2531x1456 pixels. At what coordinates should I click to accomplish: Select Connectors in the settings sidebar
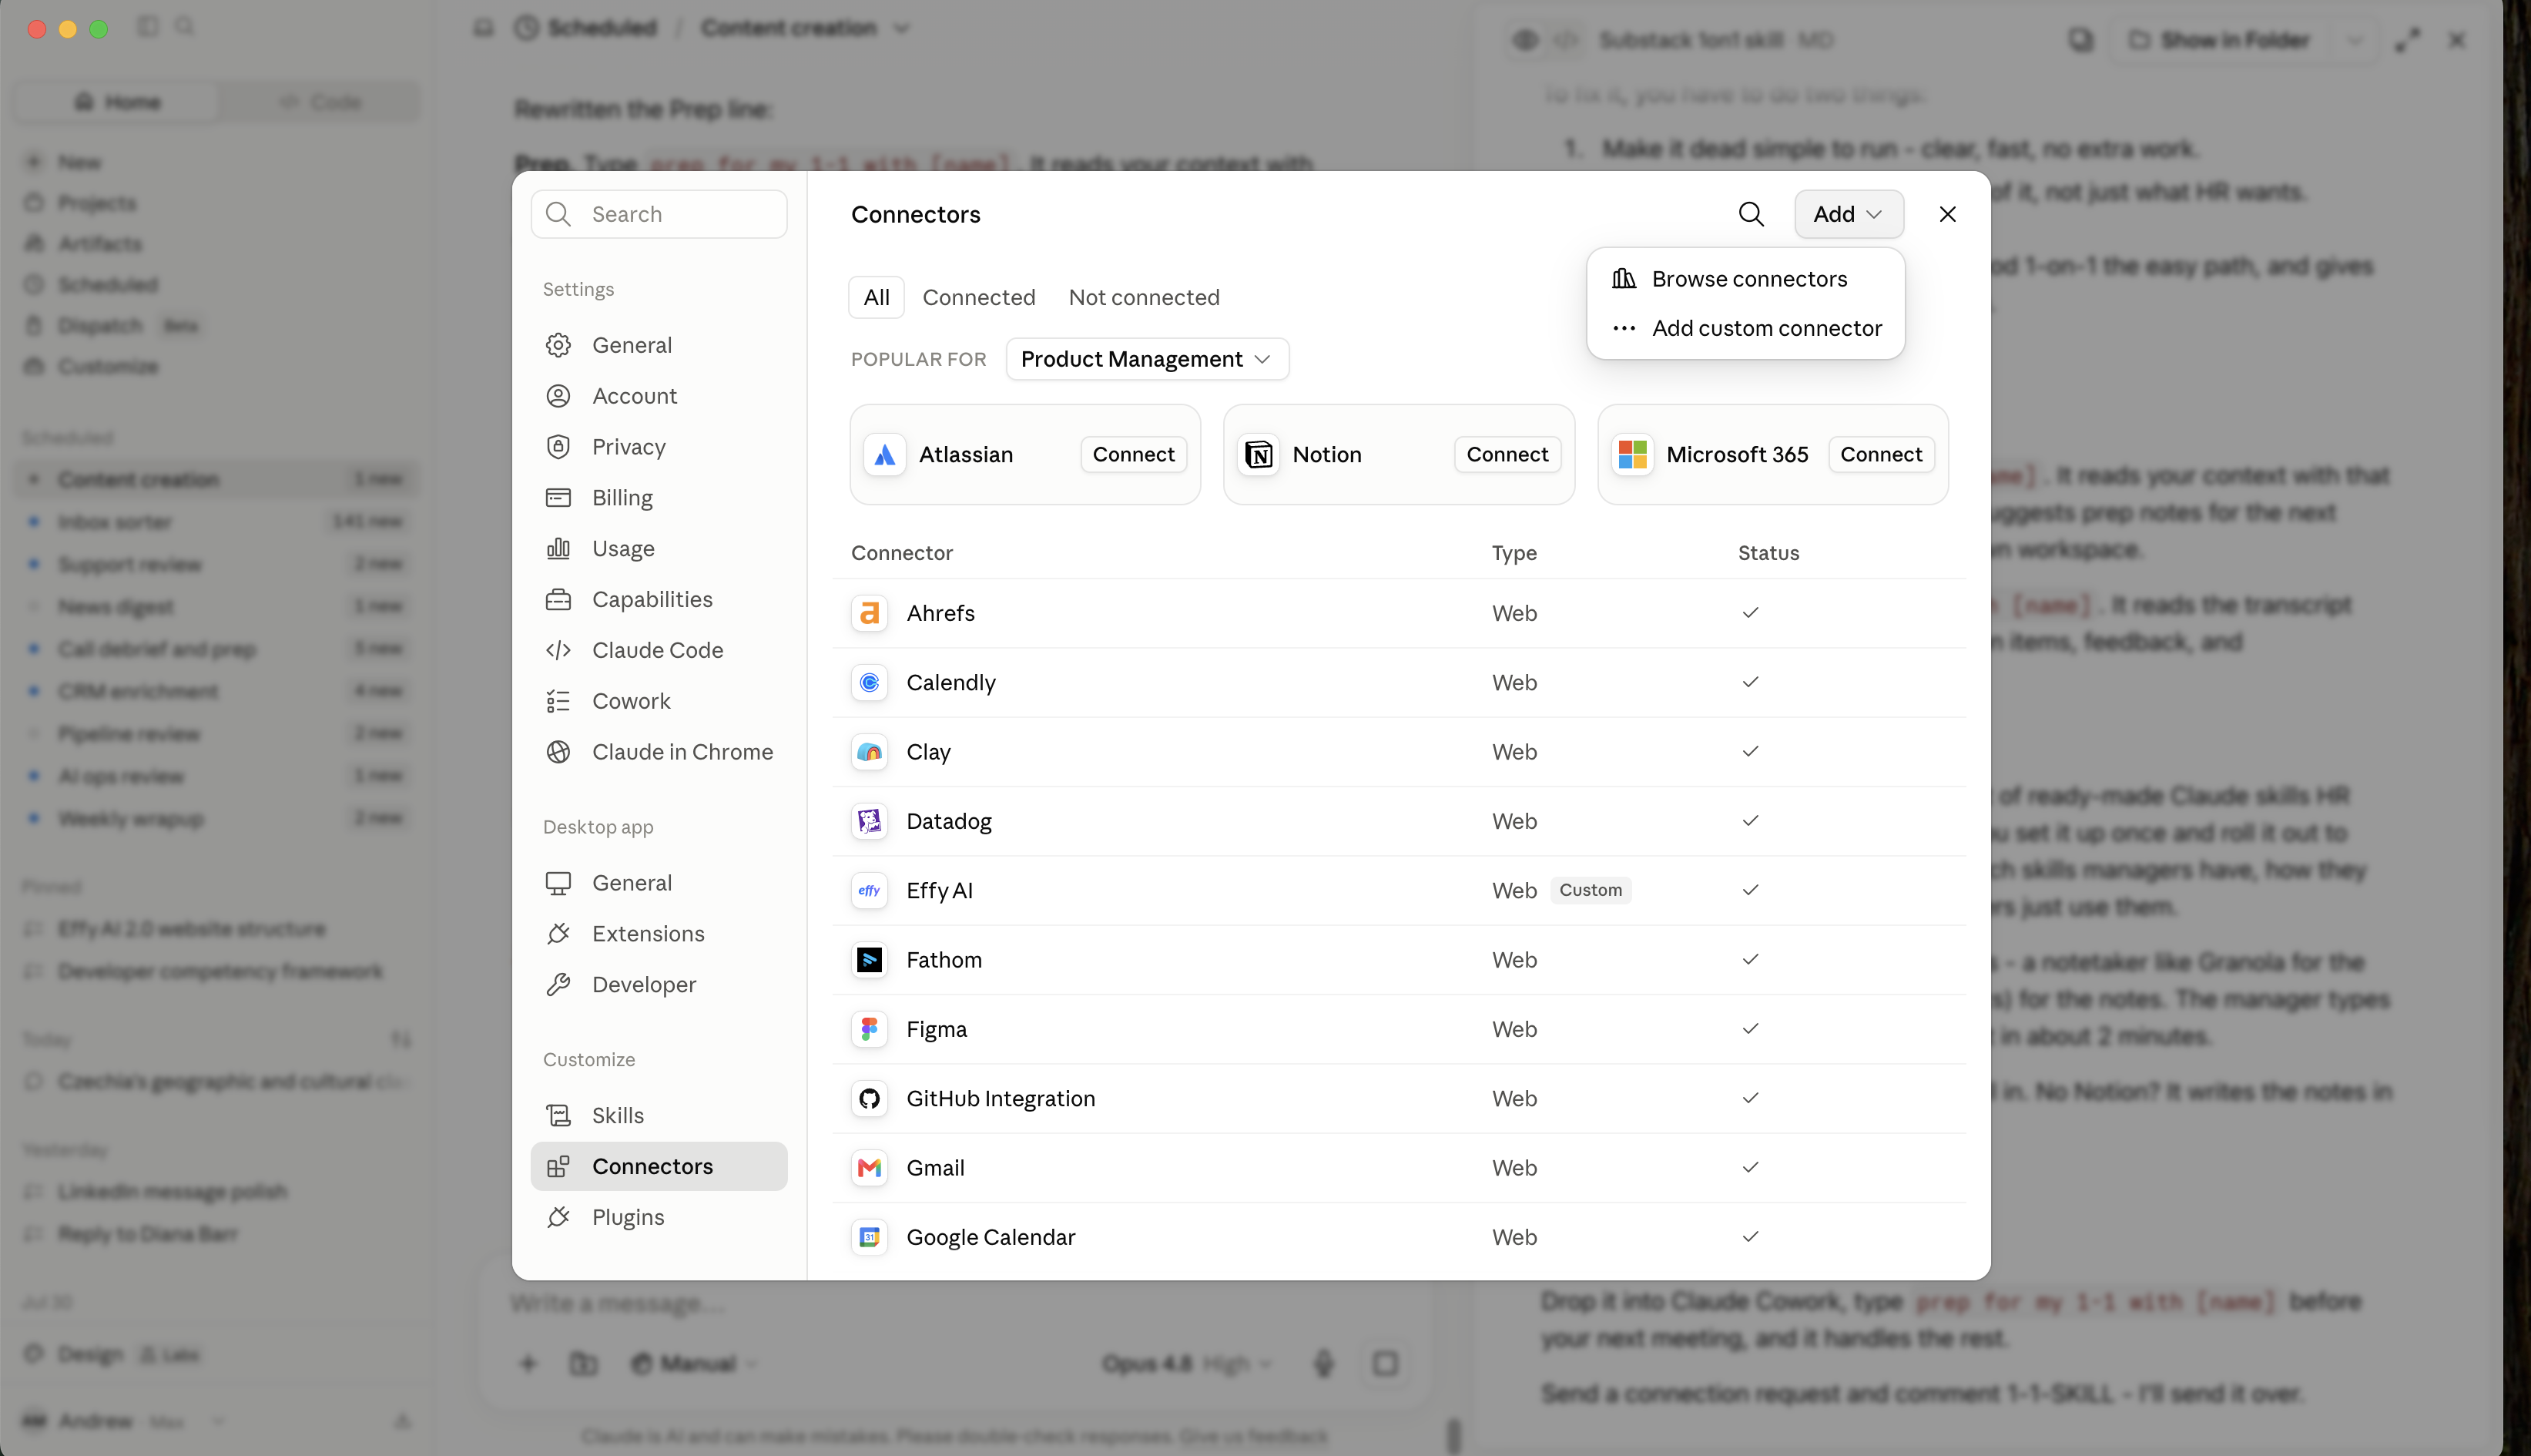coord(659,1166)
